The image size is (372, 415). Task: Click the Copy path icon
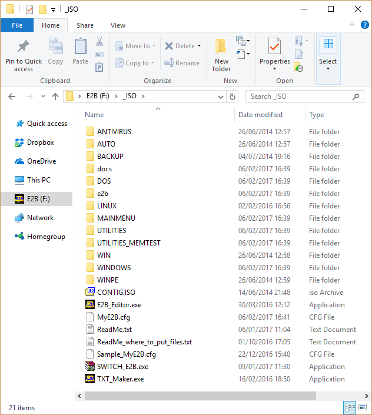point(99,55)
